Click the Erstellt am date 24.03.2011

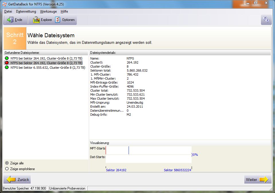click(135, 107)
